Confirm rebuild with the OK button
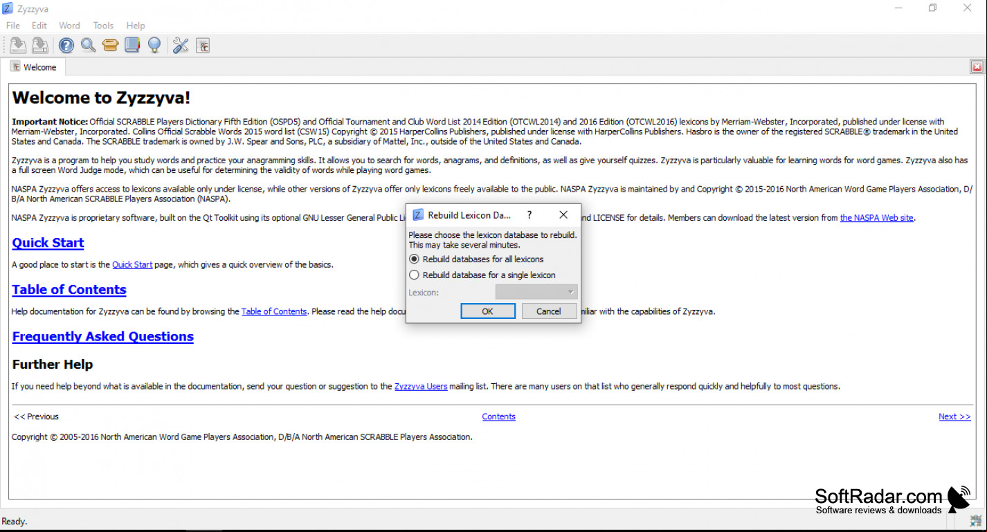Screen dimensions: 987x532 [488, 311]
